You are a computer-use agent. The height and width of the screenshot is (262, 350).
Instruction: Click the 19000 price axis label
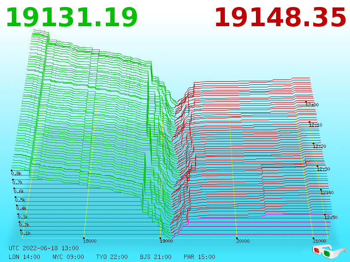[x=166, y=241]
